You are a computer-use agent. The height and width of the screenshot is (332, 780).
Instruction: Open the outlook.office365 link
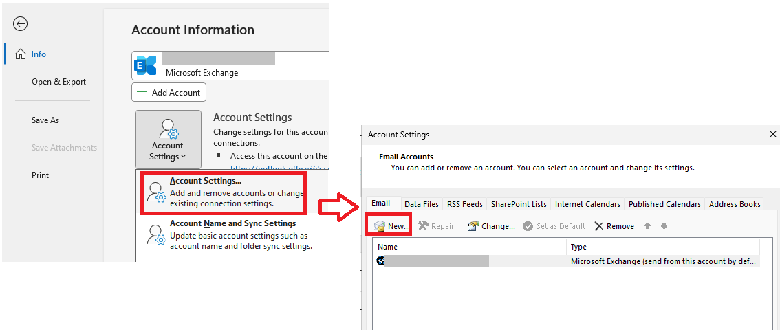(279, 168)
